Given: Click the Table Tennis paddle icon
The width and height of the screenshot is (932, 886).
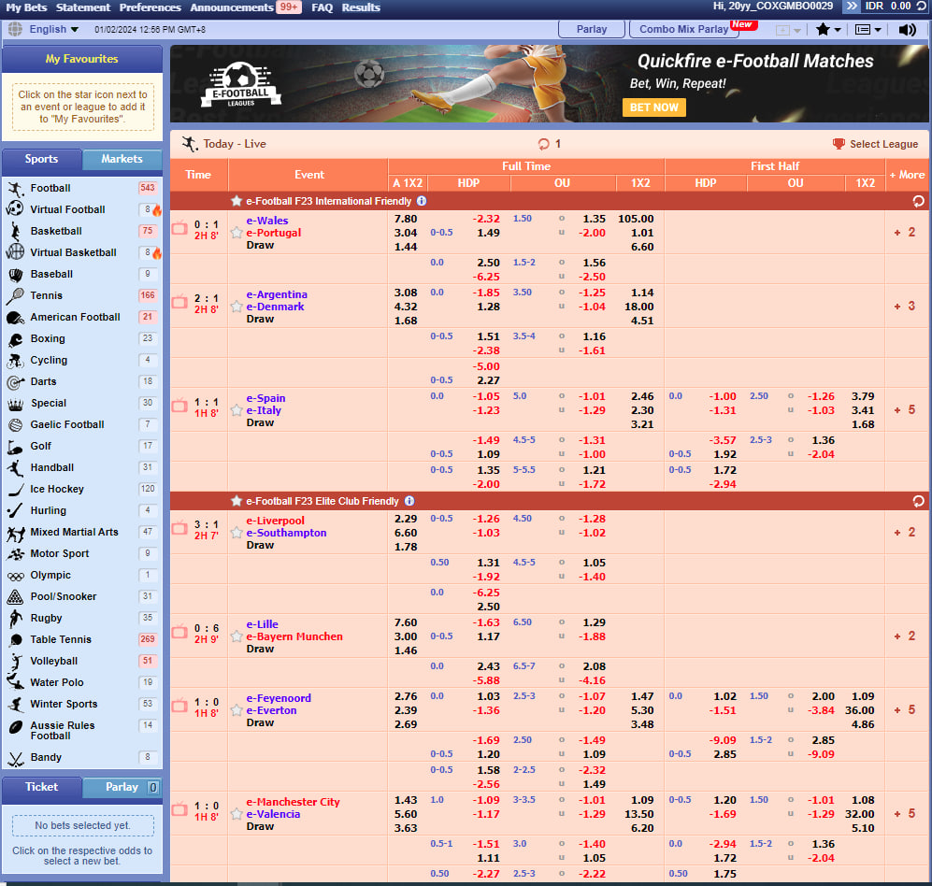Looking at the screenshot, I should point(16,640).
